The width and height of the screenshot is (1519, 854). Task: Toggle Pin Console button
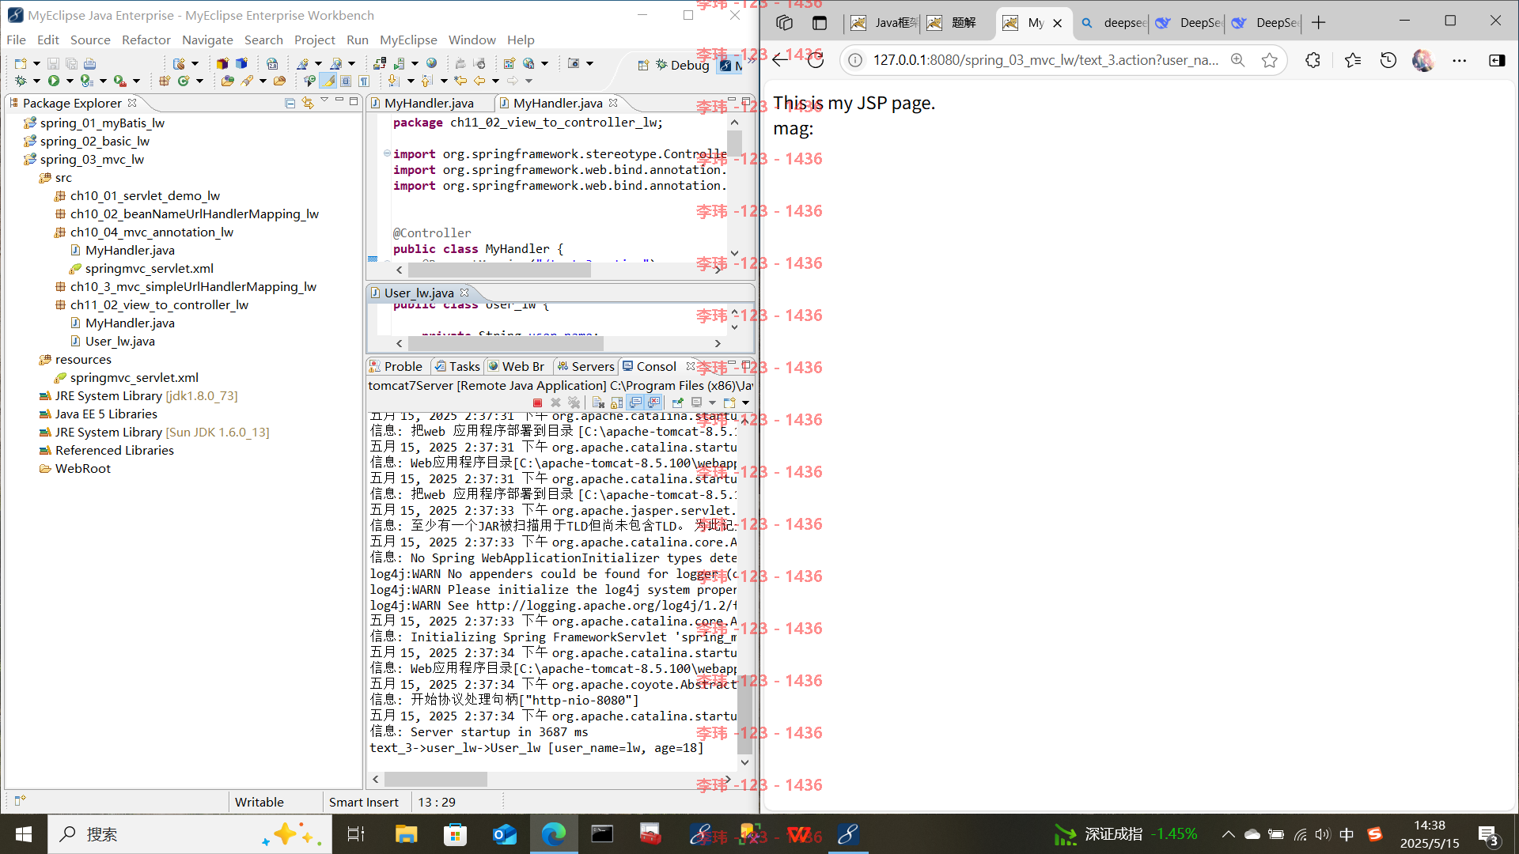pos(678,402)
